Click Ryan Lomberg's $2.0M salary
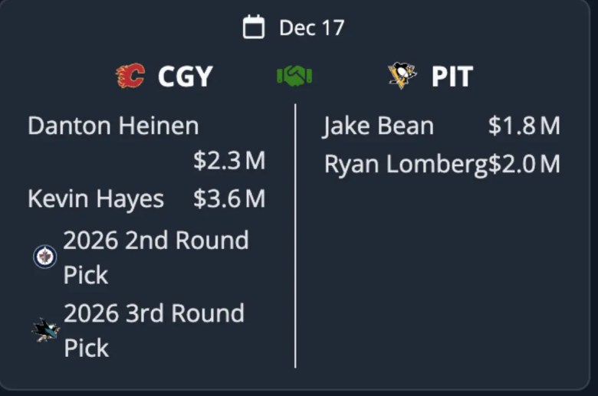Image resolution: width=598 pixels, height=396 pixels. click(x=524, y=164)
